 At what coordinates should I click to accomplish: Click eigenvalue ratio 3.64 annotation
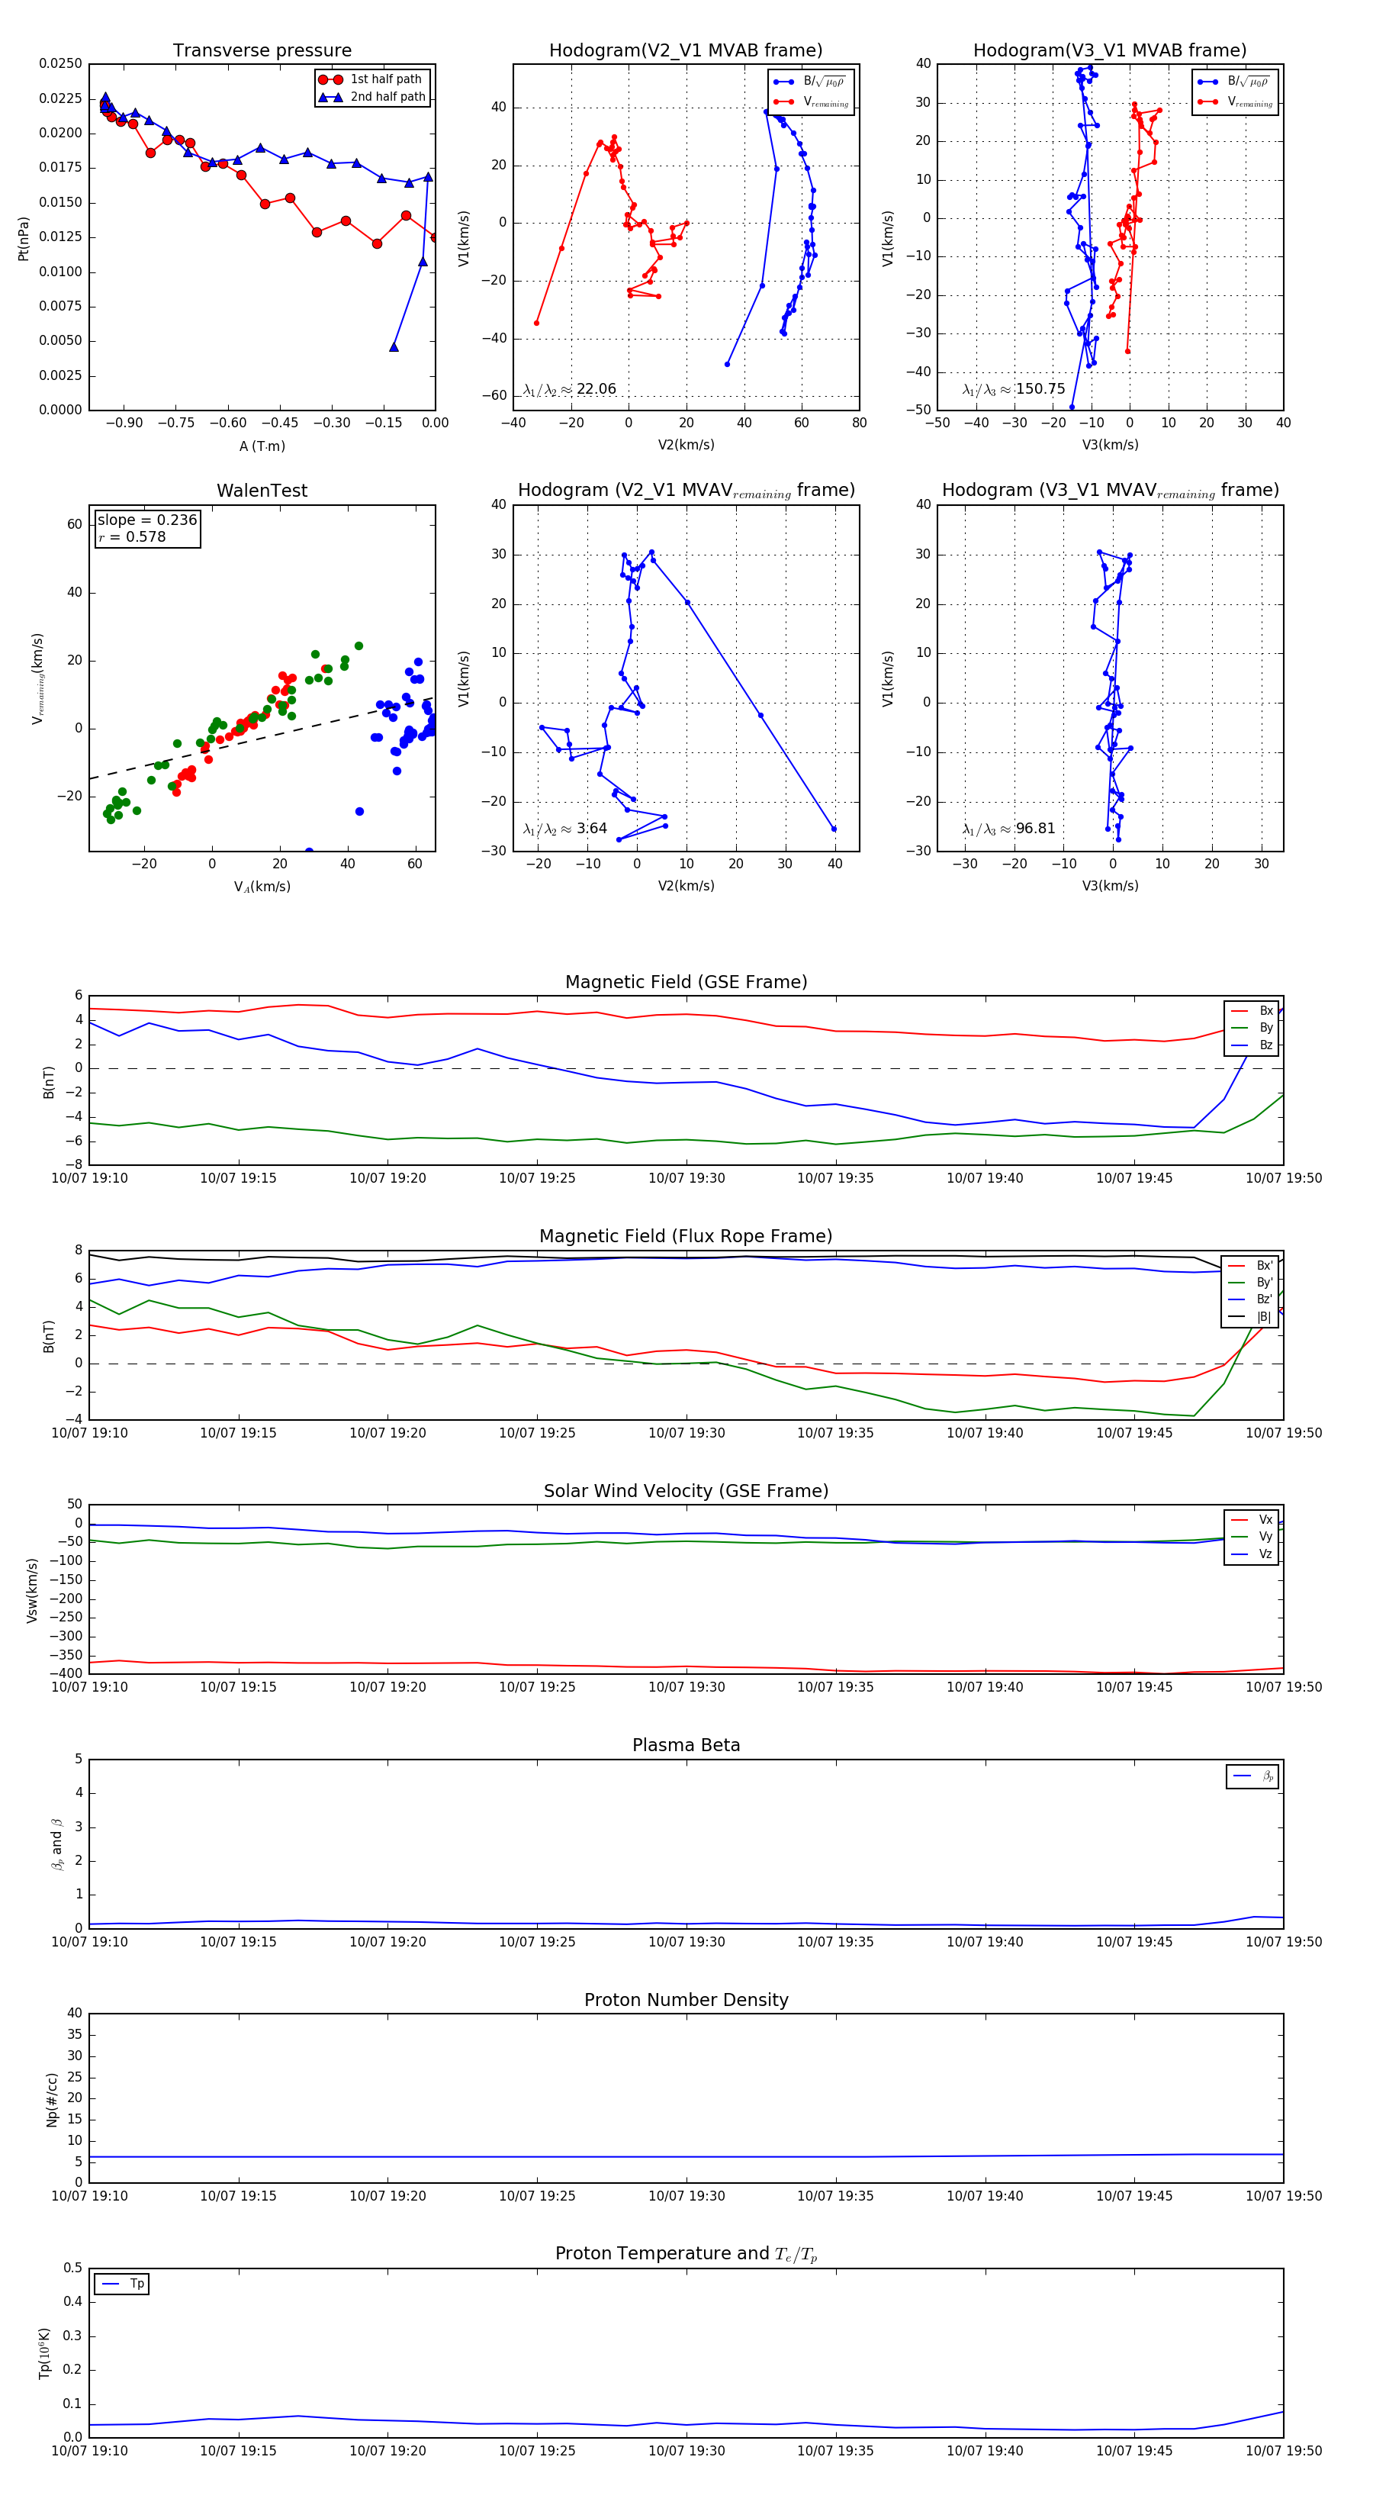point(564,829)
